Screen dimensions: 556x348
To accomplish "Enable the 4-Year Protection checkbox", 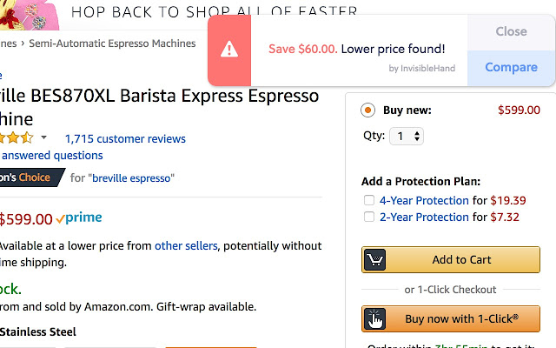I will [369, 201].
